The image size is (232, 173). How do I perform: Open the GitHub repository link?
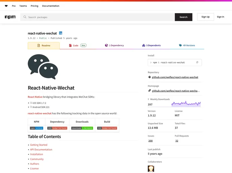click(x=175, y=77)
